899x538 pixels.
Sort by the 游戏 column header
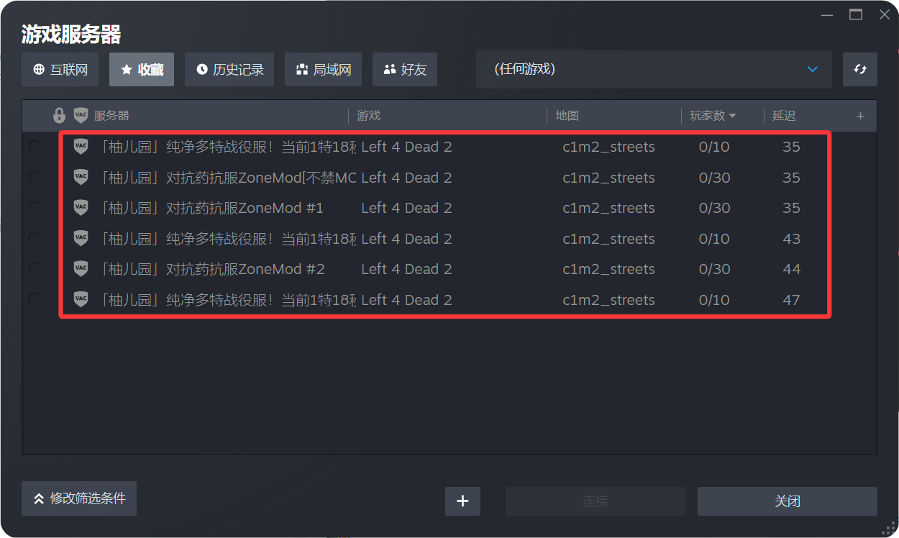coord(369,116)
